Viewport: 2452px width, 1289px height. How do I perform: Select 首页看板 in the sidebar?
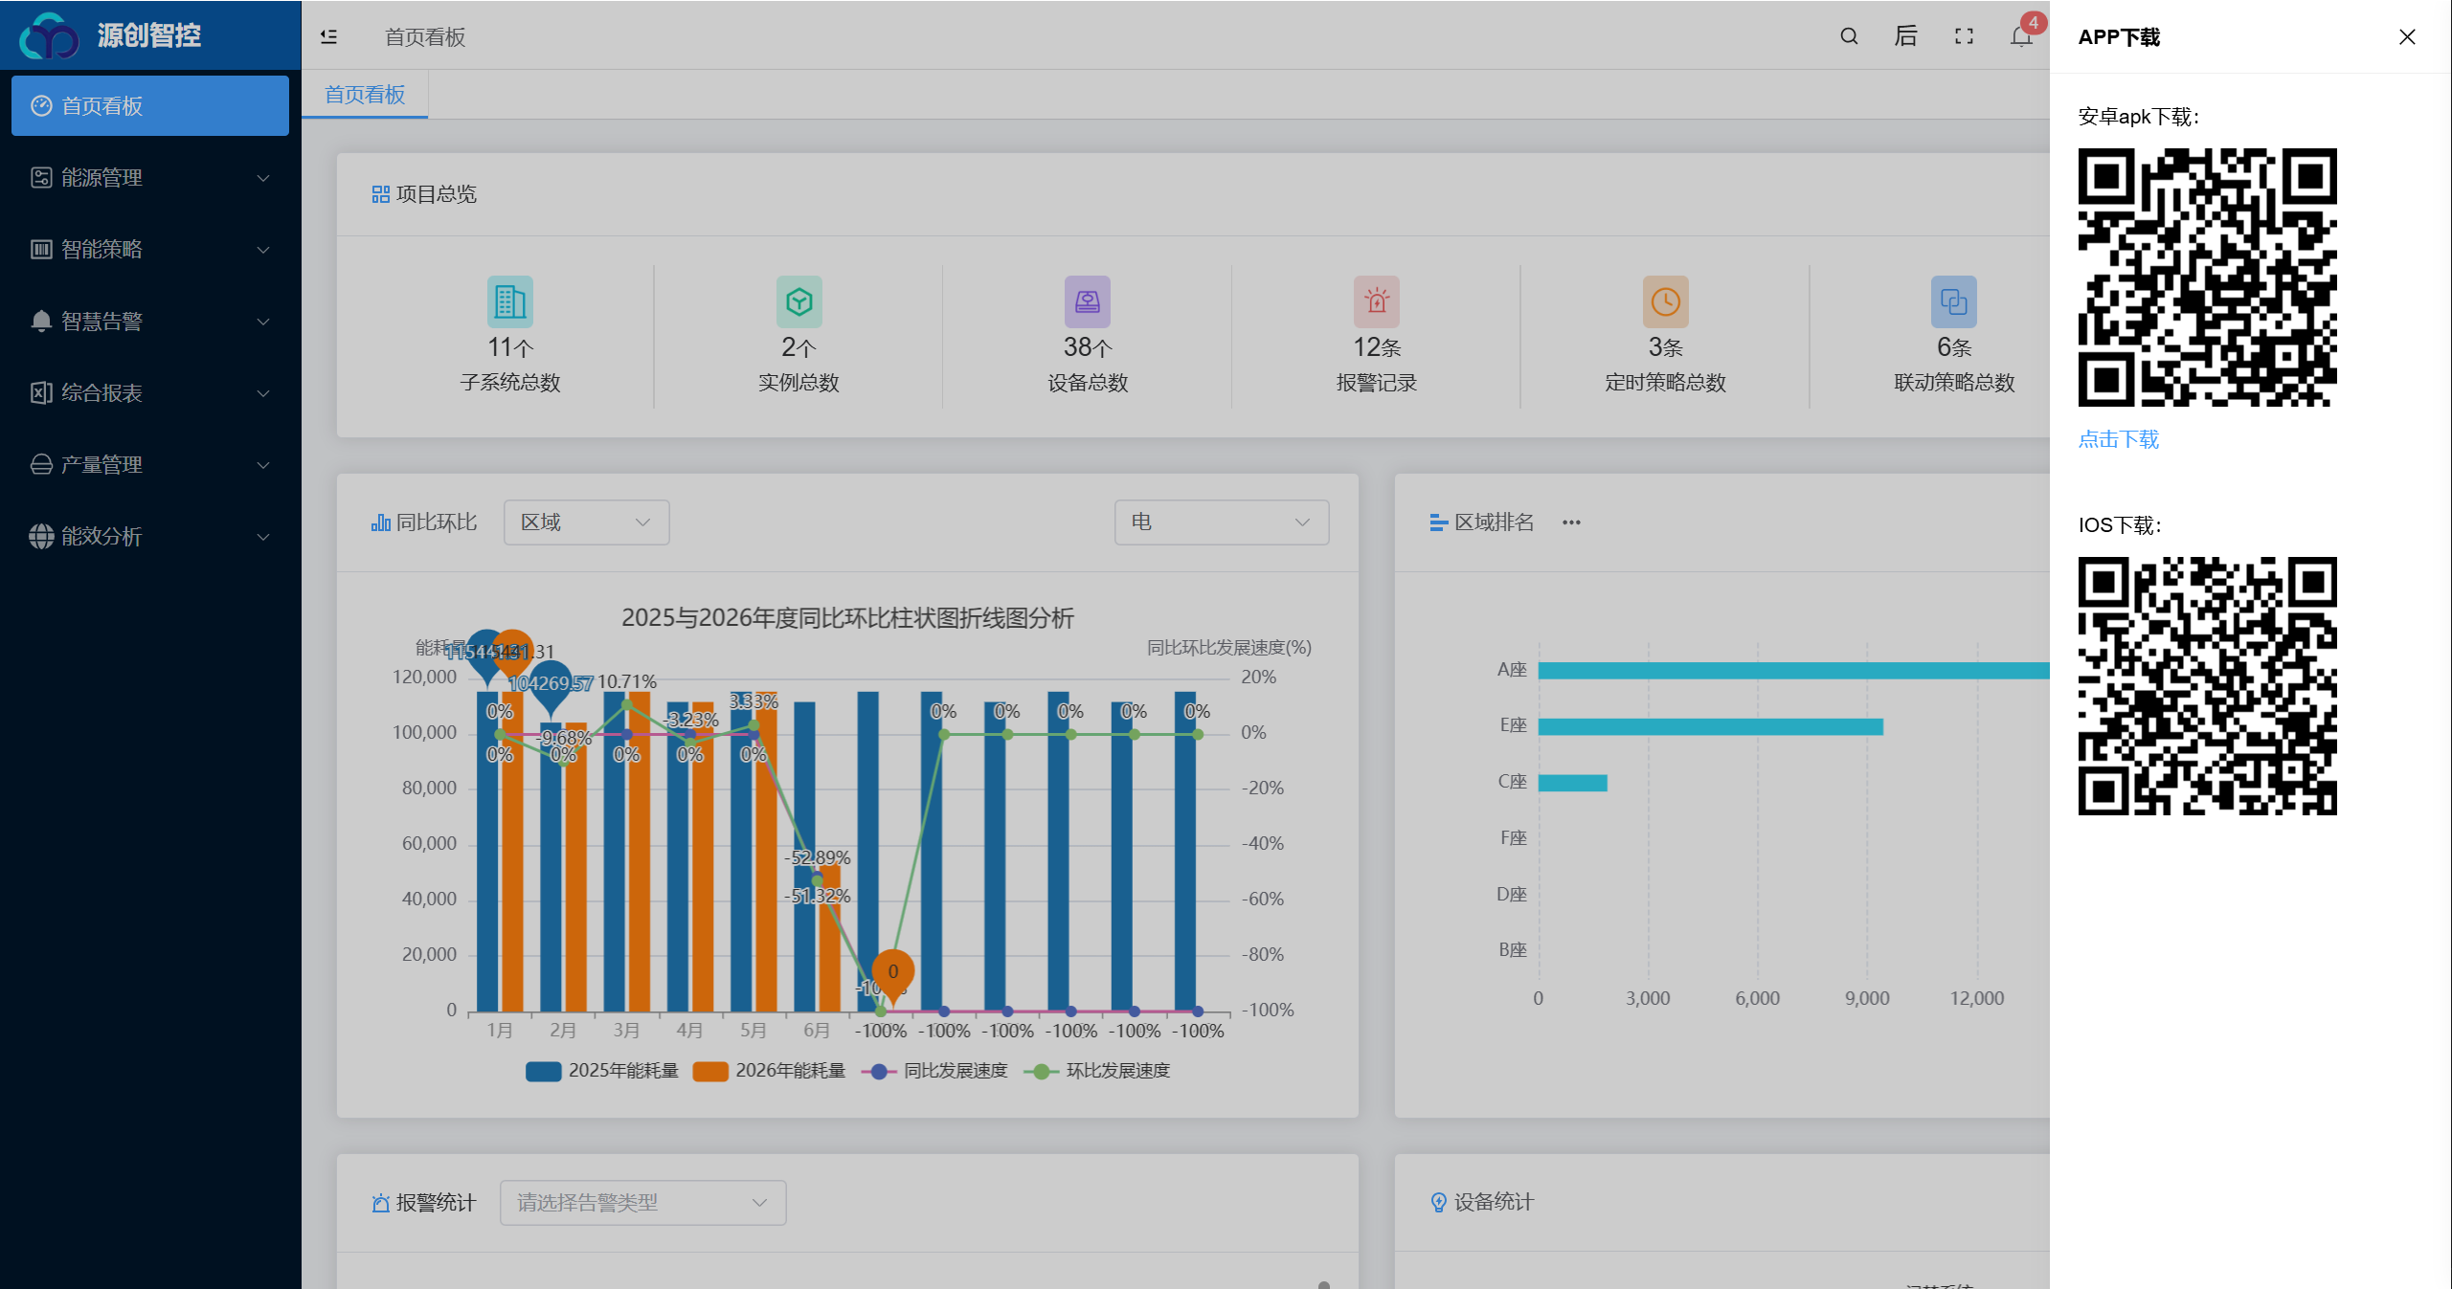point(150,106)
